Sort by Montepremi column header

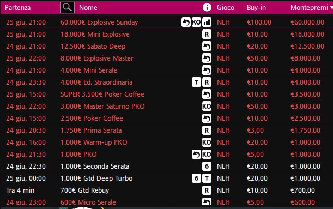click(x=309, y=8)
